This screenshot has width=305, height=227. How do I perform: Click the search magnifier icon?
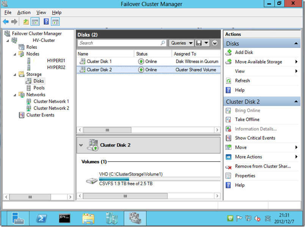[x=163, y=43]
